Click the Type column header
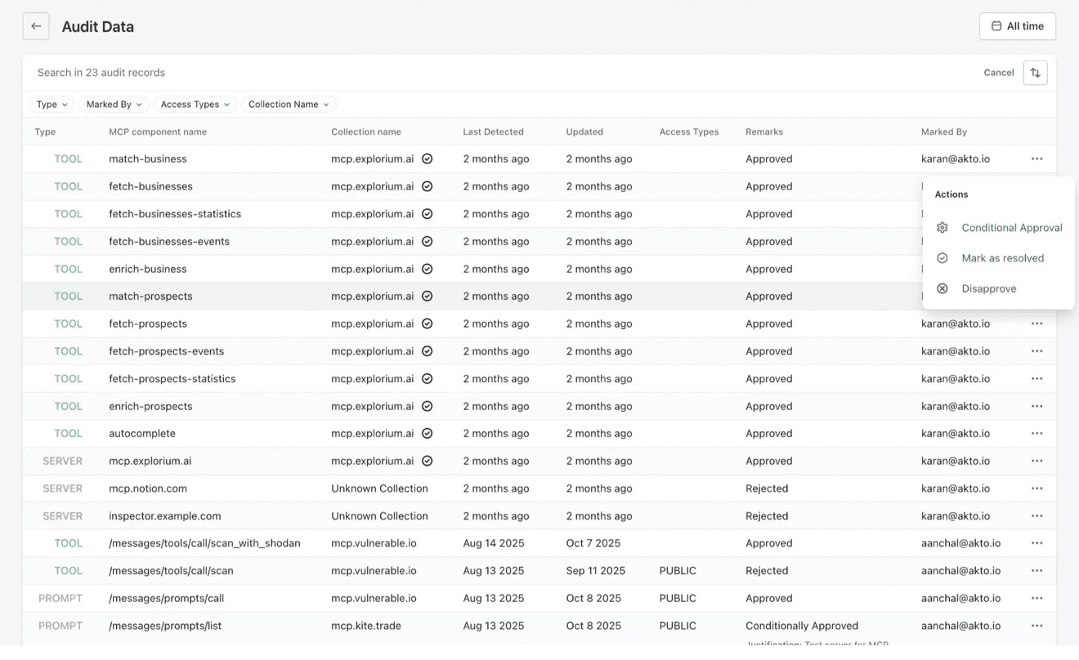This screenshot has width=1079, height=660. pos(45,132)
